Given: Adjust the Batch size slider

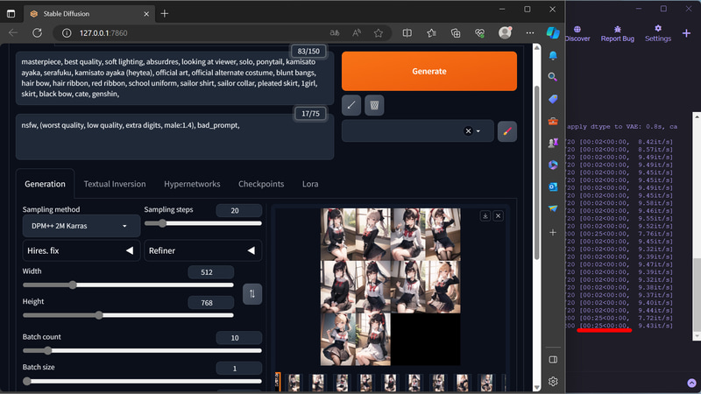Looking at the screenshot, I should point(142,381).
